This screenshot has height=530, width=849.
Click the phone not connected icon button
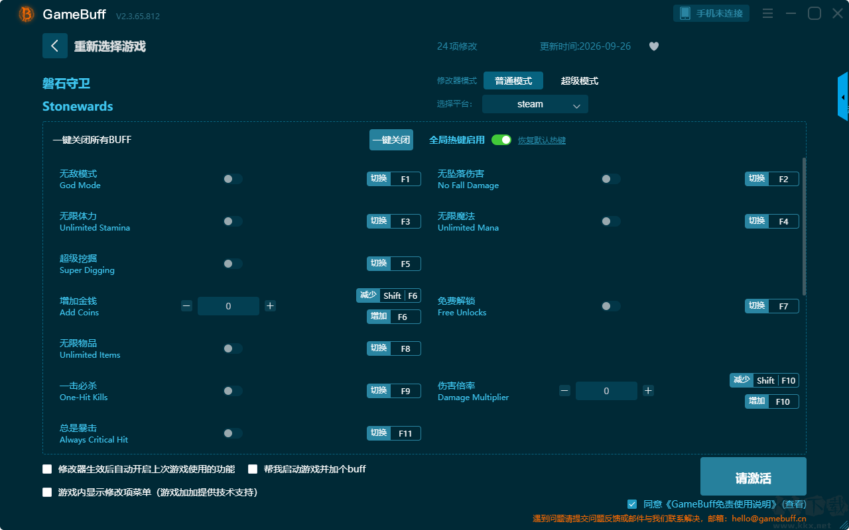point(712,13)
